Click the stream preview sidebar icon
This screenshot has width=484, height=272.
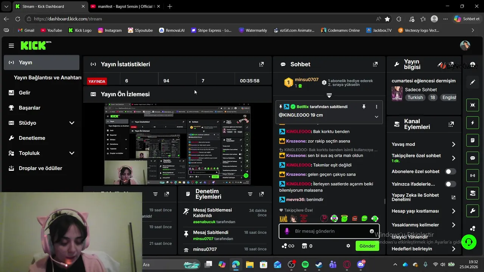click(x=473, y=105)
